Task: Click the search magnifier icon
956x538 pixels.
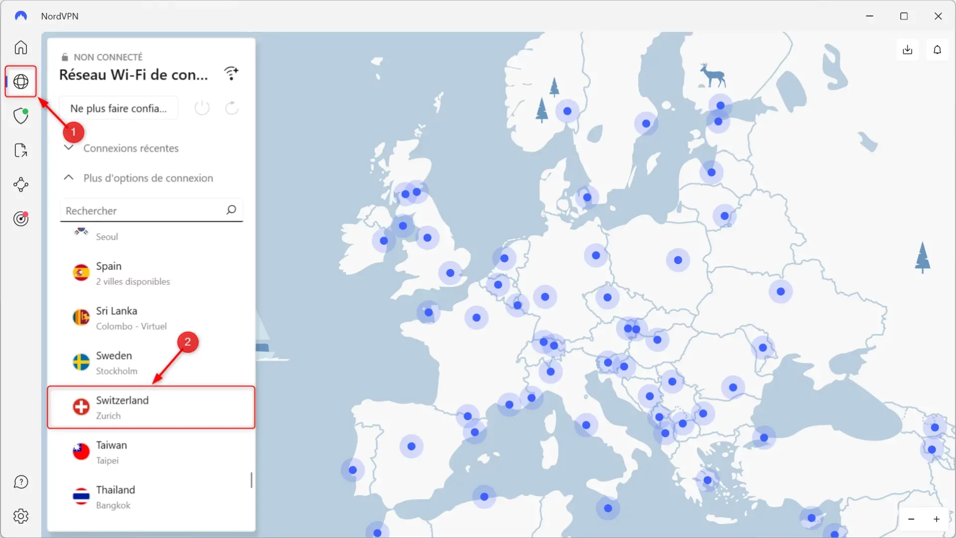Action: point(231,210)
